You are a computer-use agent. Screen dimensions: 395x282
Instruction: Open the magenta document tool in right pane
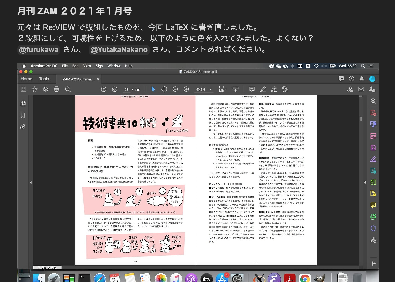[x=373, y=147]
